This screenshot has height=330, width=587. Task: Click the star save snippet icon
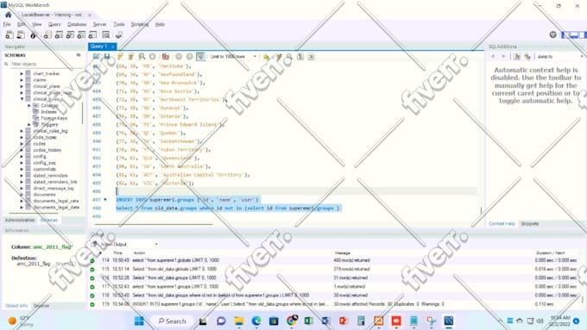(x=266, y=57)
